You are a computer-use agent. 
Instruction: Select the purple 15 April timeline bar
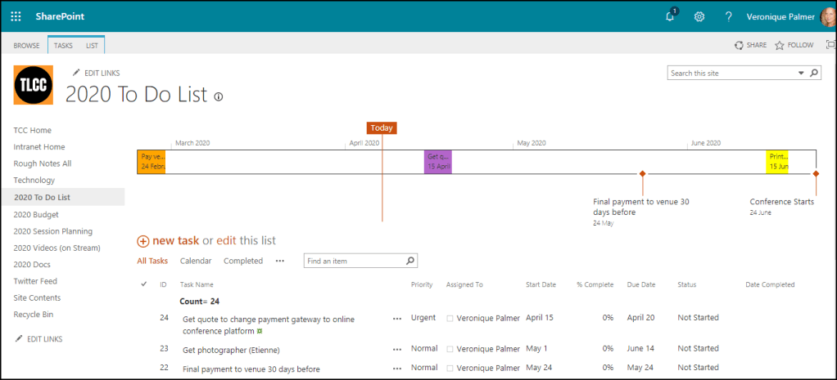pos(438,162)
